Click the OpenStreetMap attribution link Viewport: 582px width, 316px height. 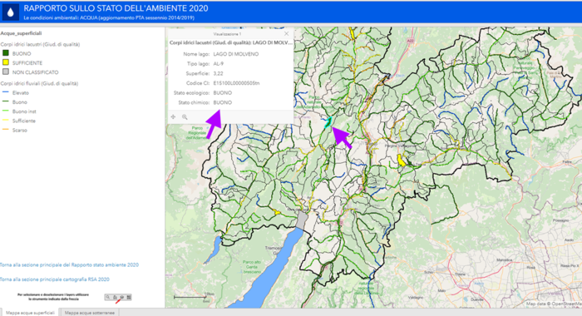567,304
